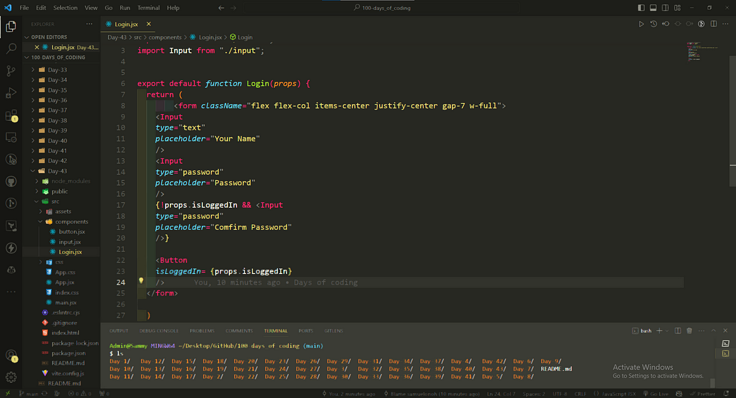Open the Terminal menu

point(148,8)
